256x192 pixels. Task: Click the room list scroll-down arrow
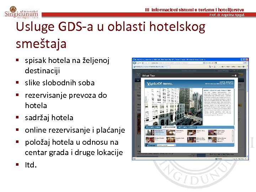(x=233, y=142)
